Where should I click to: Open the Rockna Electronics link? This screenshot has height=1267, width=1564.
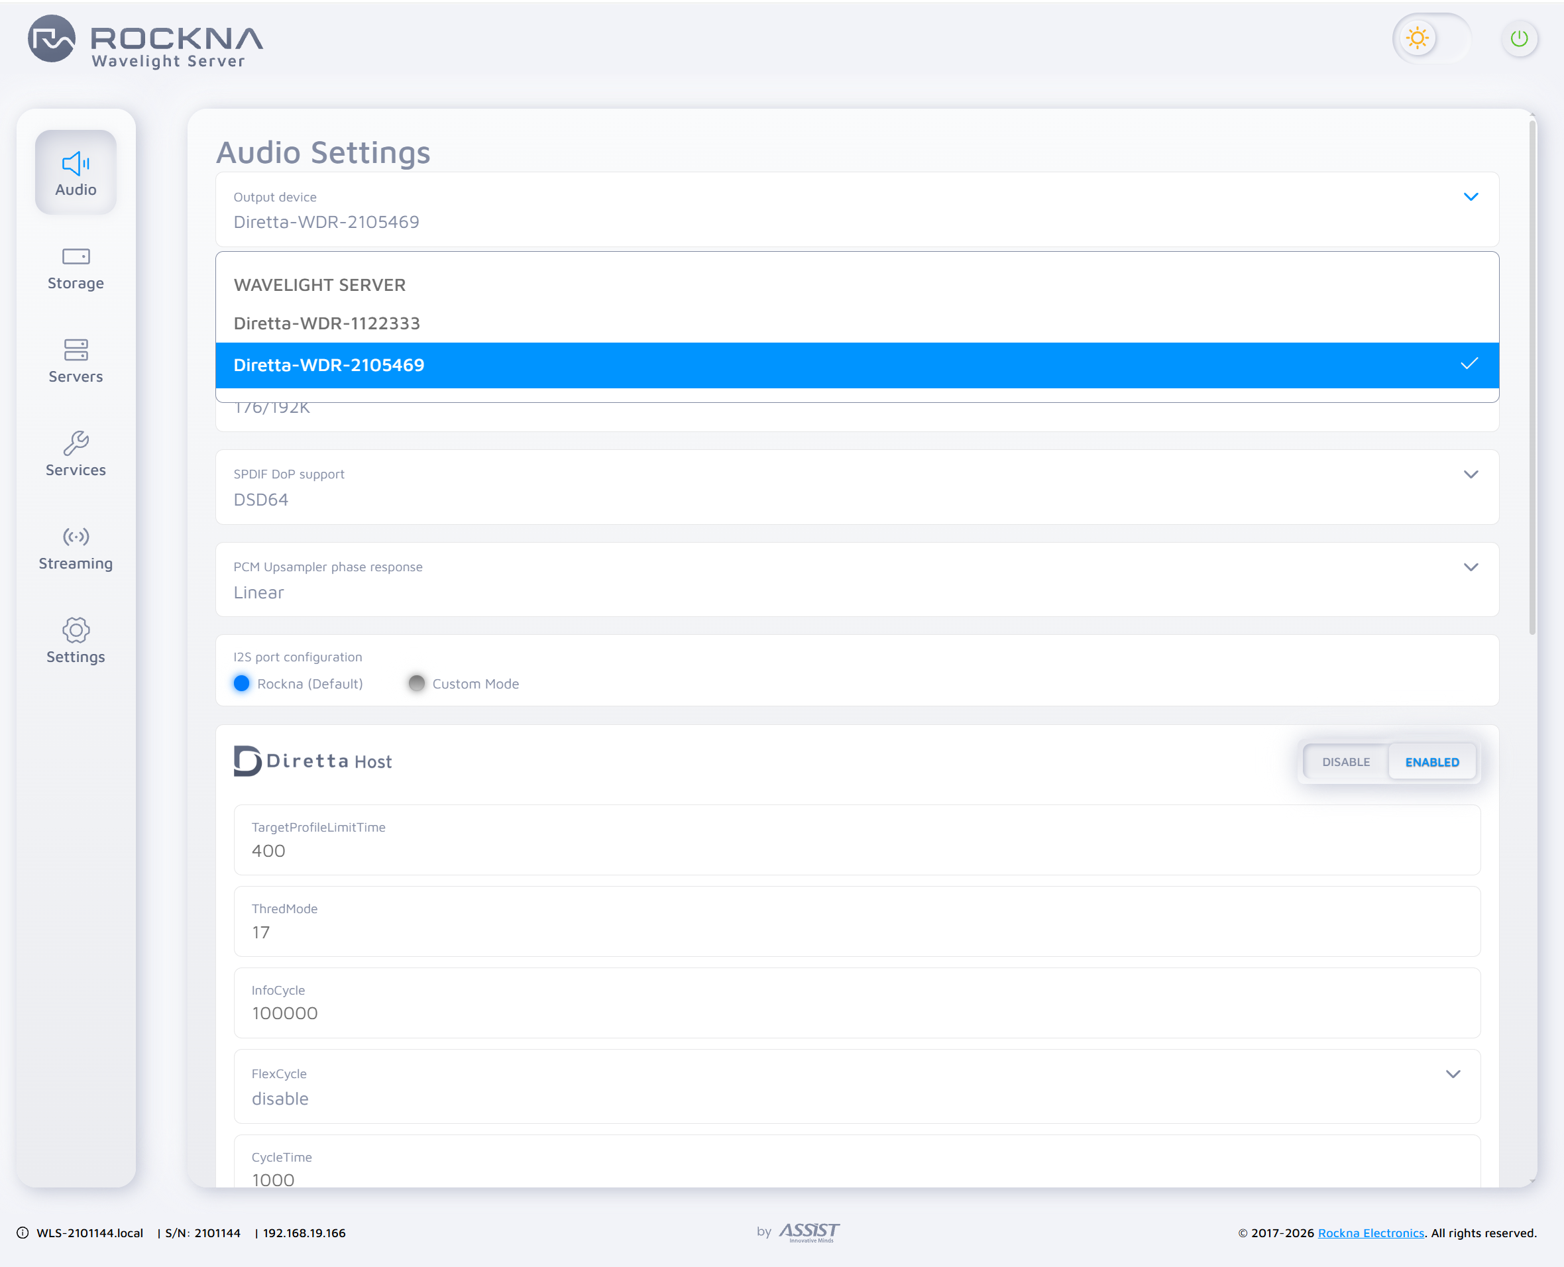tap(1370, 1233)
